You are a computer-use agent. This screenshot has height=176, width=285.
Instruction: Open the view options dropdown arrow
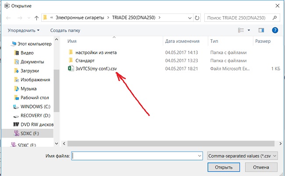pos(249,30)
